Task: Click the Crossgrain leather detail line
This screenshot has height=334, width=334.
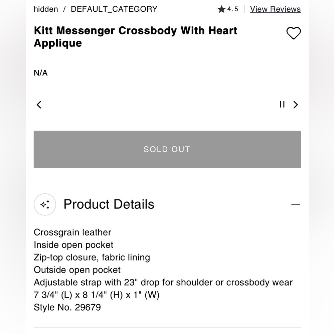Action: coord(72,232)
